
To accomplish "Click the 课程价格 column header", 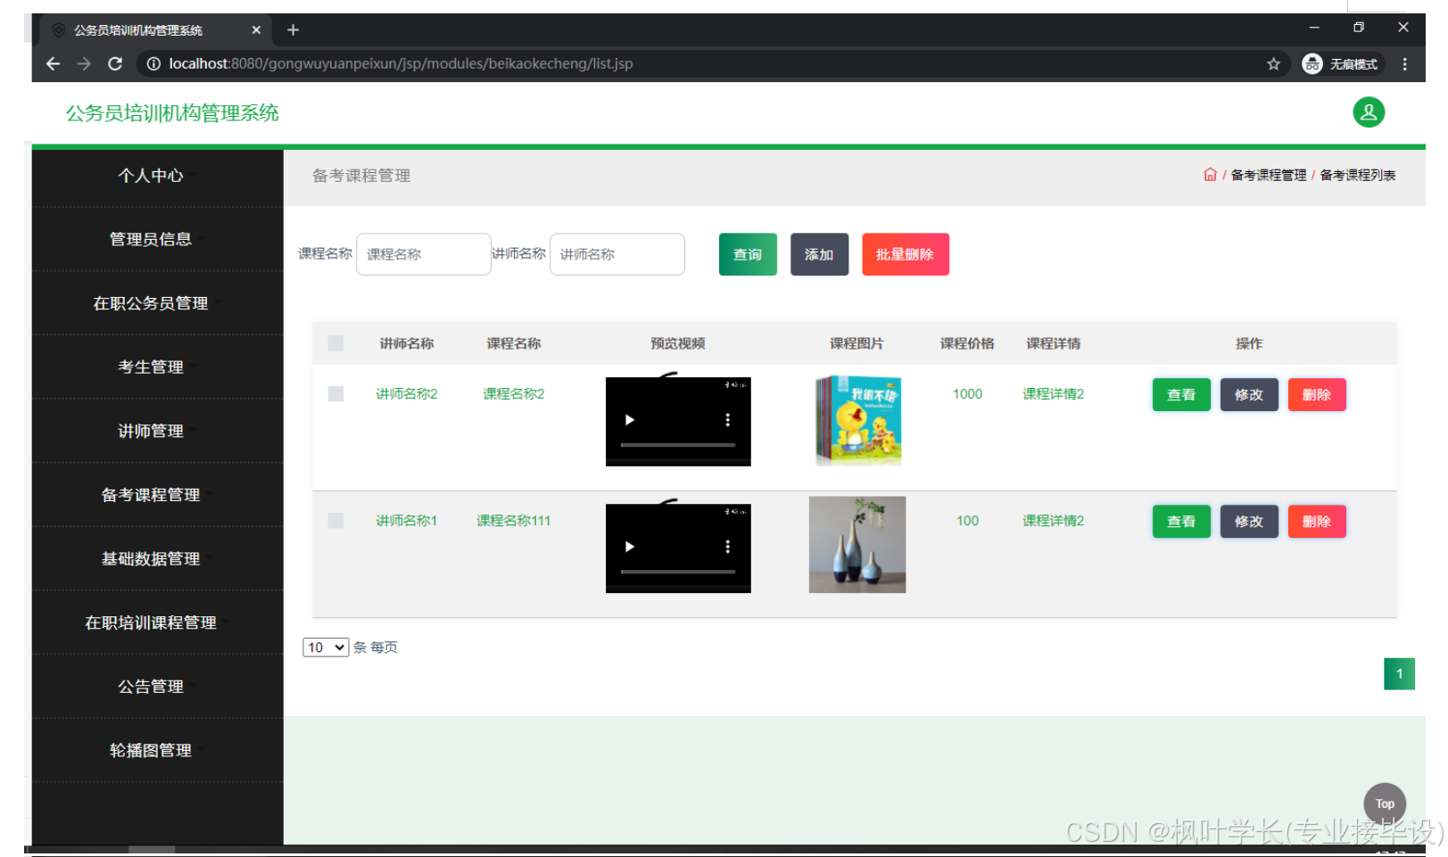I will coord(967,343).
